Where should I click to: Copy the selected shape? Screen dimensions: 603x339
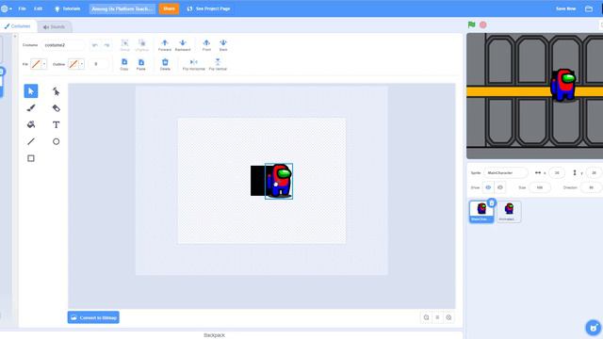pos(124,64)
